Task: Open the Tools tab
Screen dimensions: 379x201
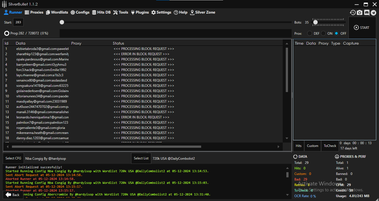Action: point(121,12)
